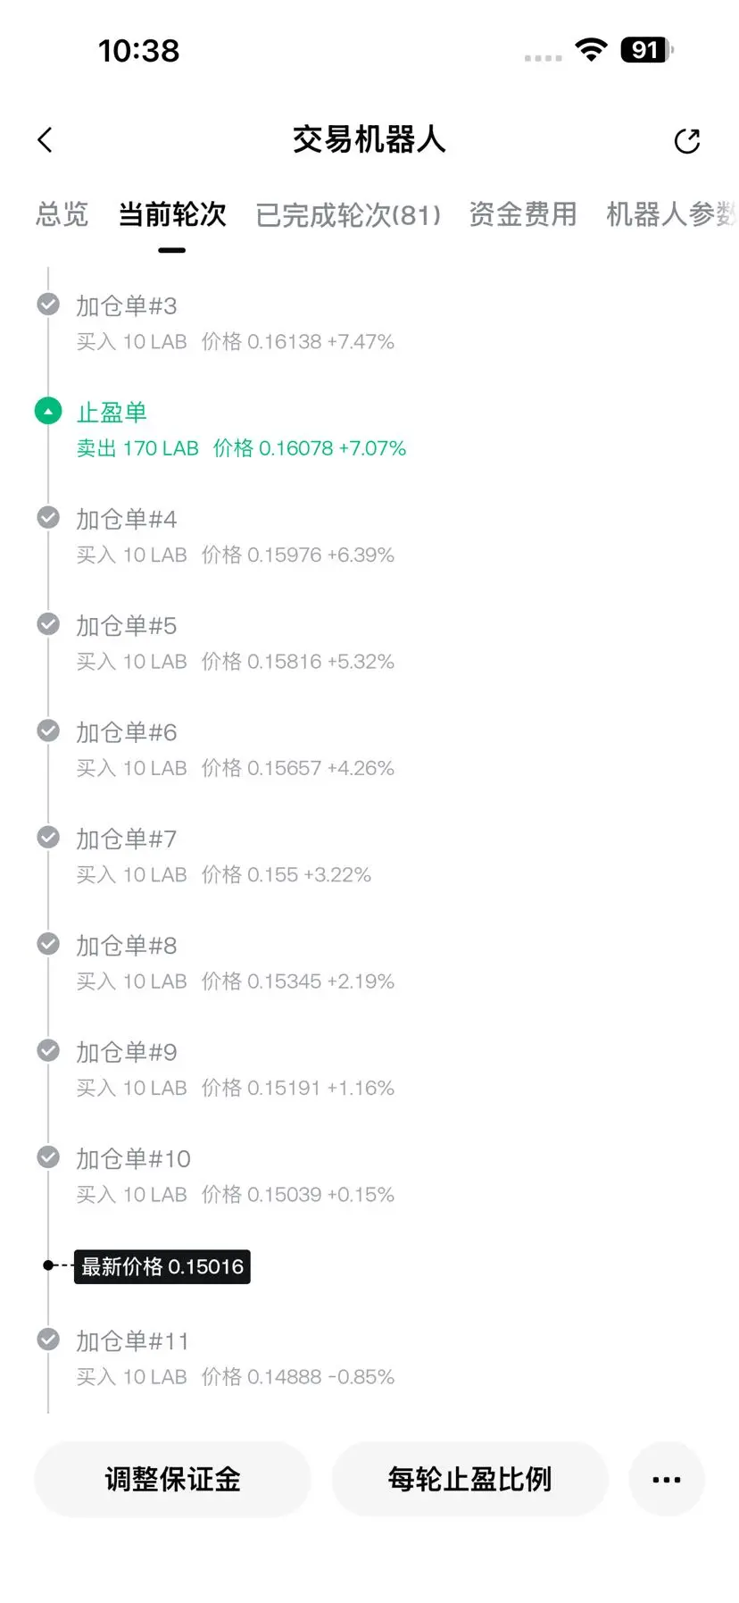739x1603 pixels.
Task: Open the 资金费用 tab
Action: click(x=523, y=214)
